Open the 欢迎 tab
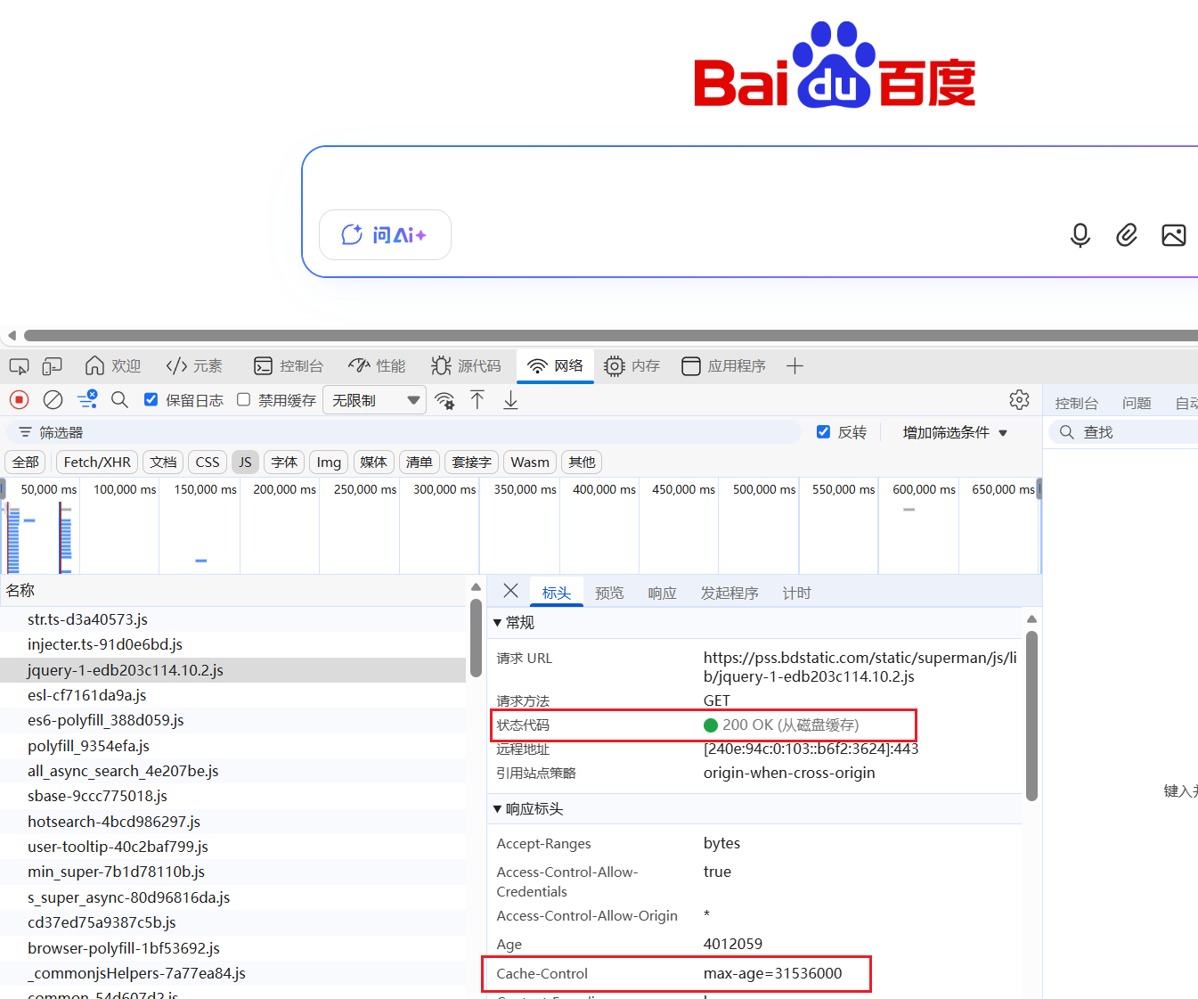Viewport: 1198px width, 999px height. [x=113, y=366]
